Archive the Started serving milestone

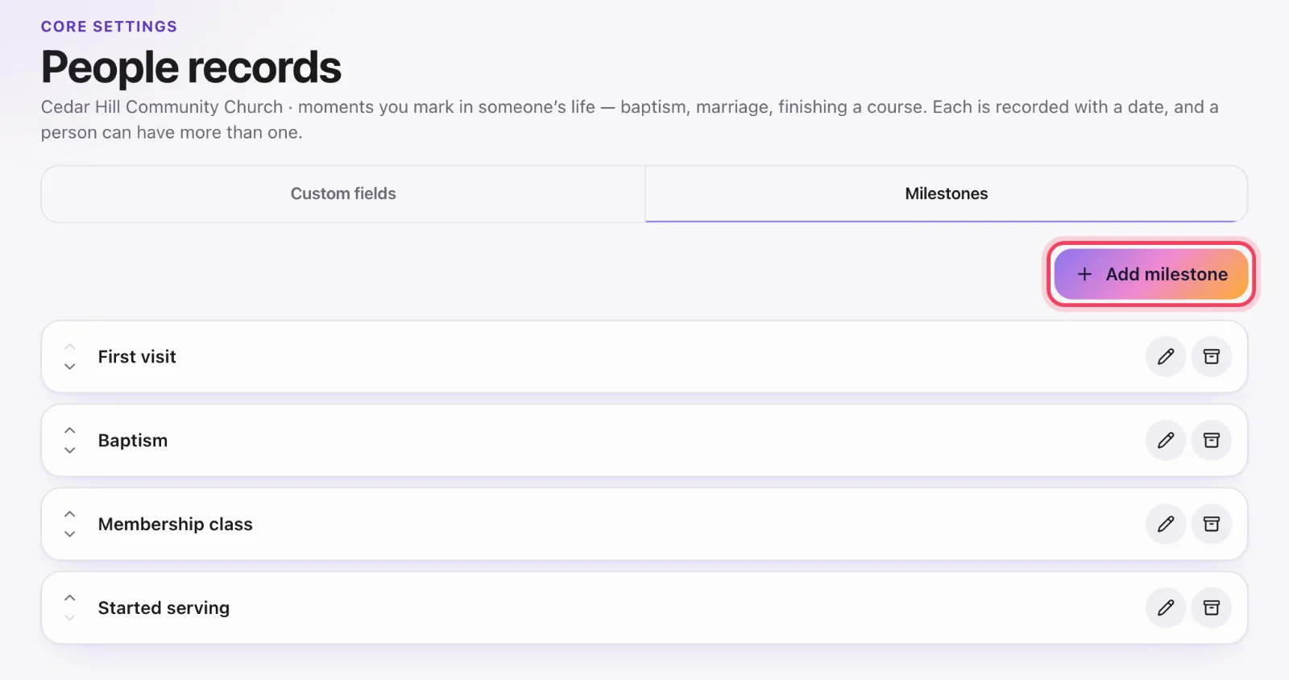pos(1212,608)
